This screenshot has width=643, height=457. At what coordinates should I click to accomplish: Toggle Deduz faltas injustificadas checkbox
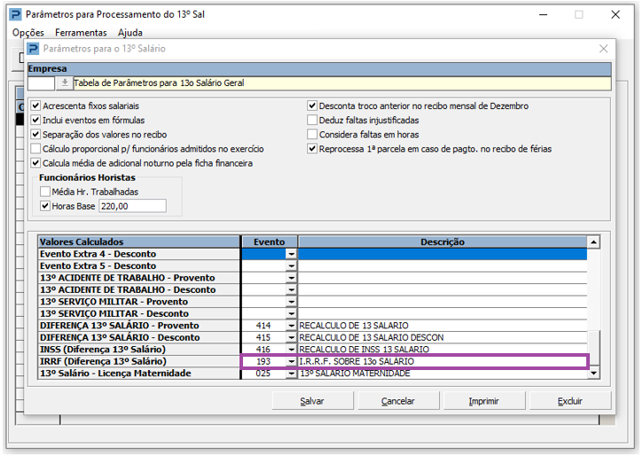[x=312, y=121]
